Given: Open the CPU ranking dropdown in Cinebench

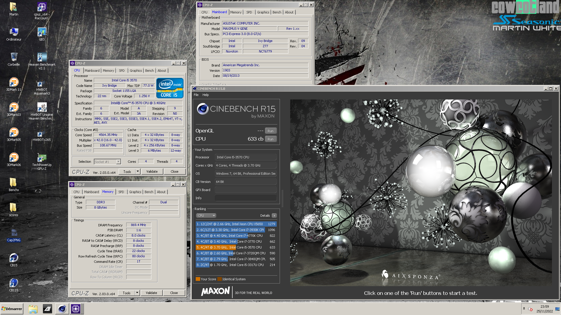Looking at the screenshot, I should [x=206, y=216].
